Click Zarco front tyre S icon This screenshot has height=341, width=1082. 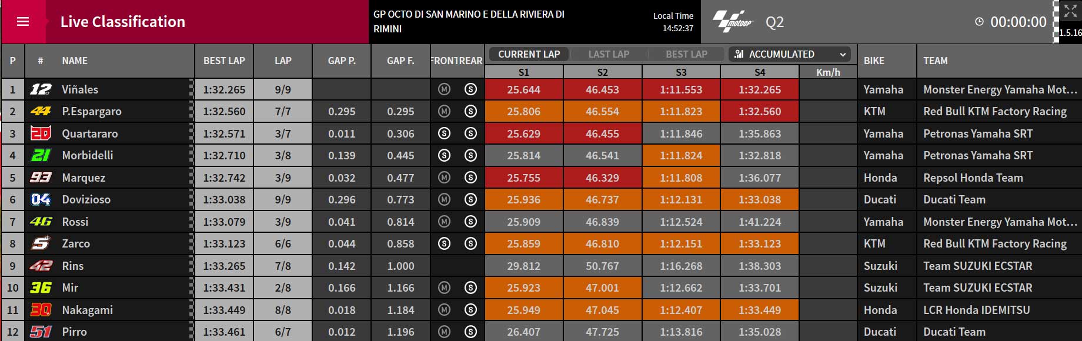point(445,243)
